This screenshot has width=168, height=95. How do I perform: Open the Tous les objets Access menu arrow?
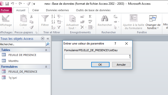click(x=43, y=39)
